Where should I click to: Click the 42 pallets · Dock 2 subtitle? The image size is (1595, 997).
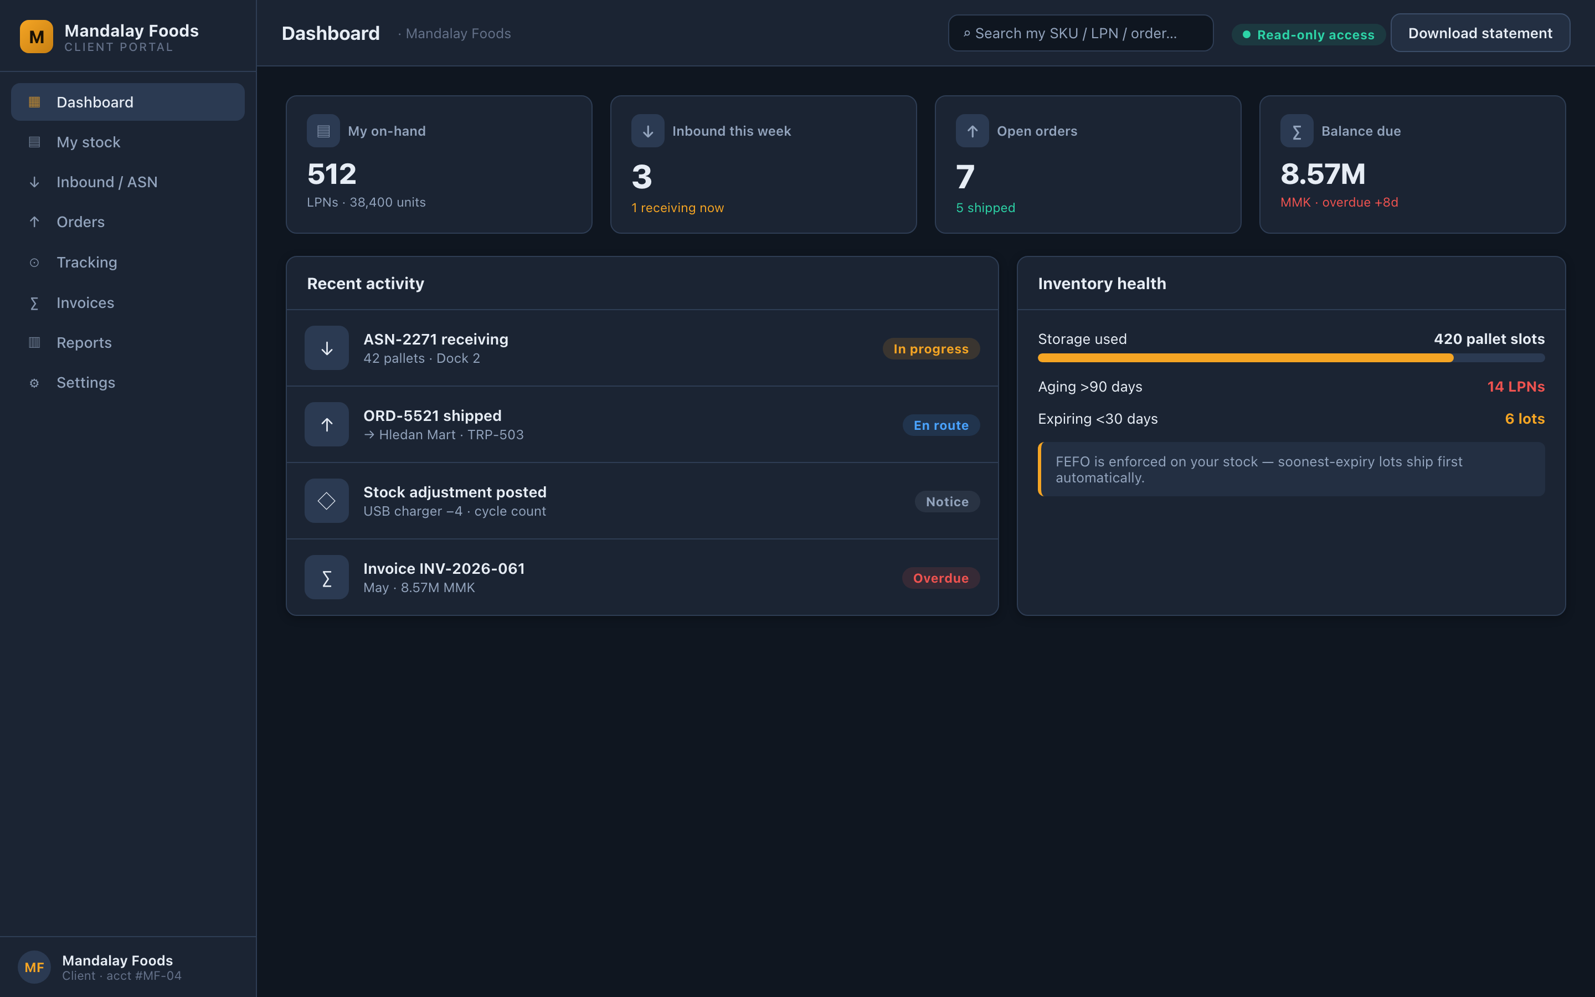click(x=422, y=358)
